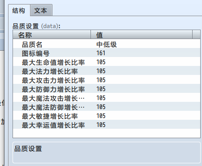Click the 值 column header
202x166 pixels.
pos(142,35)
